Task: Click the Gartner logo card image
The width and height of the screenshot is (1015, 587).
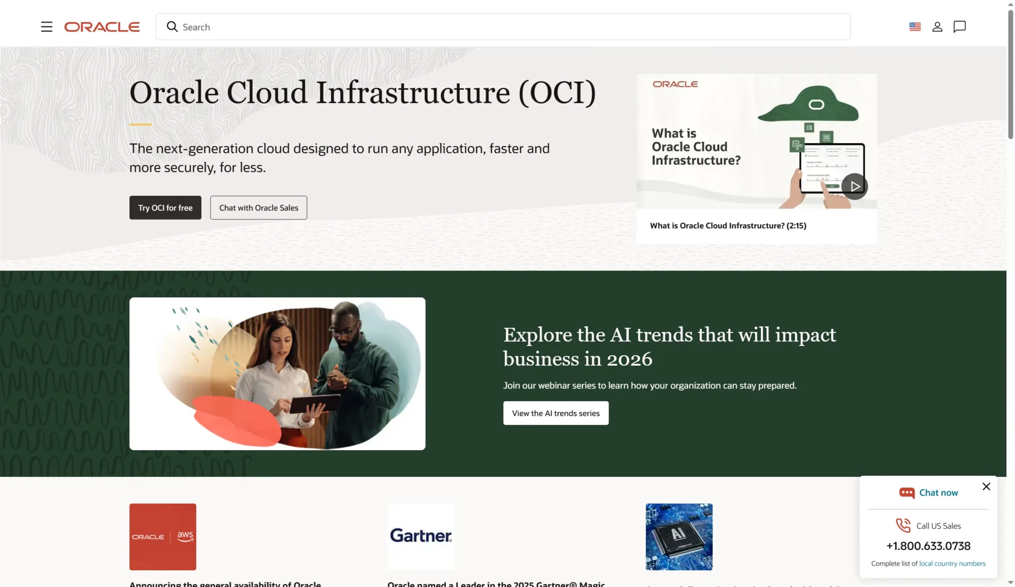Action: pyautogui.click(x=421, y=537)
